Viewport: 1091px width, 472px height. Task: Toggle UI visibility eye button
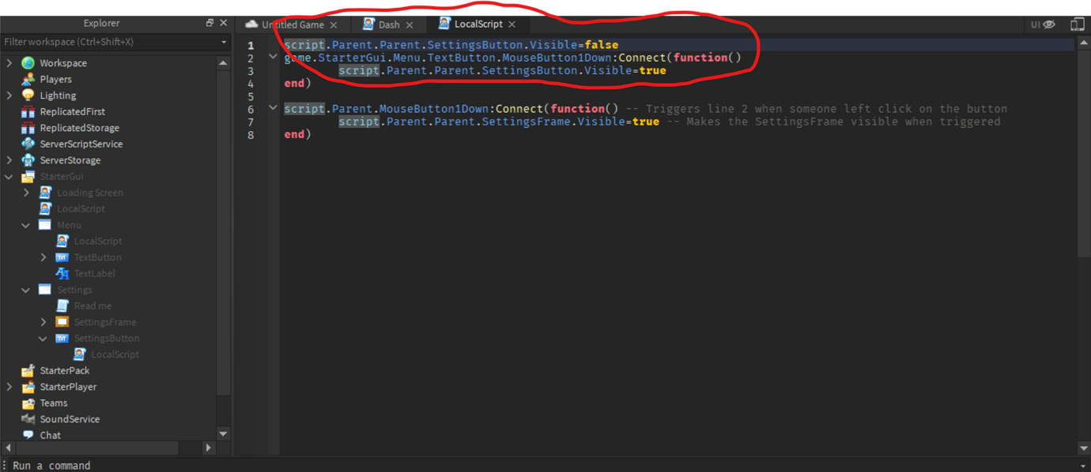(1043, 24)
